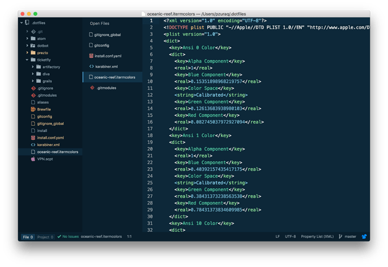
Task: Click the aliases file icon
Action: 33,102
